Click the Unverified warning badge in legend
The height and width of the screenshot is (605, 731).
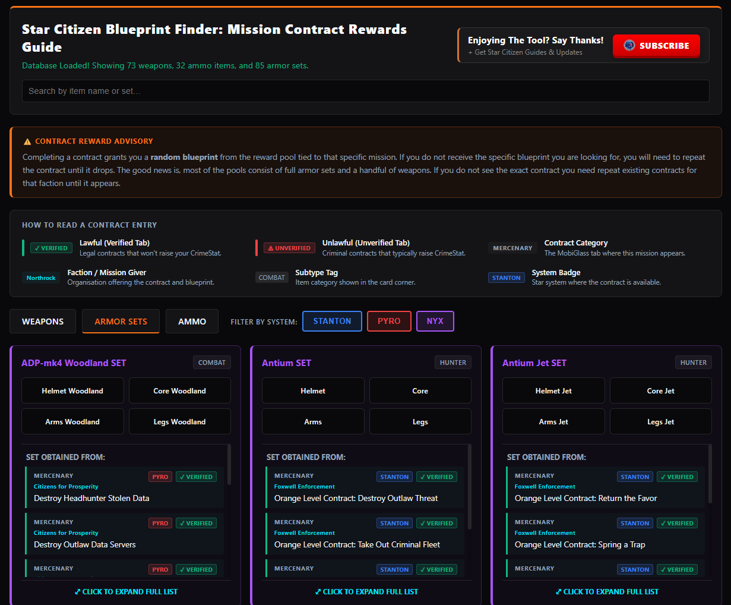[x=289, y=248]
